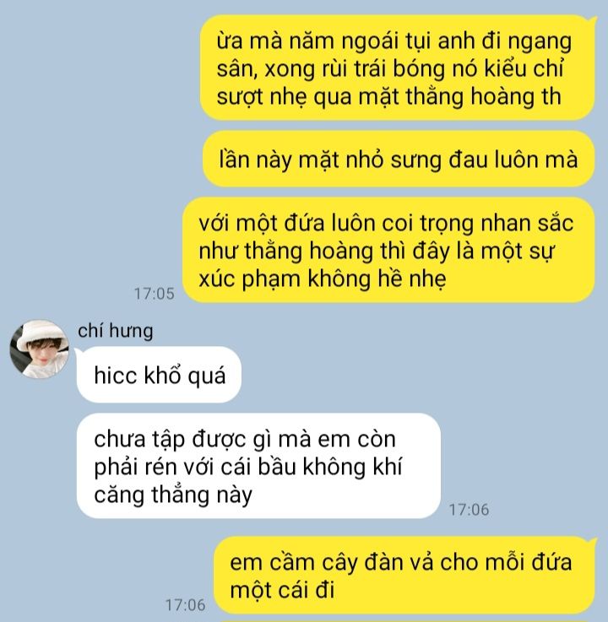
Task: Tap the message 'em cầm cây đàn vả'
Action: tap(405, 576)
